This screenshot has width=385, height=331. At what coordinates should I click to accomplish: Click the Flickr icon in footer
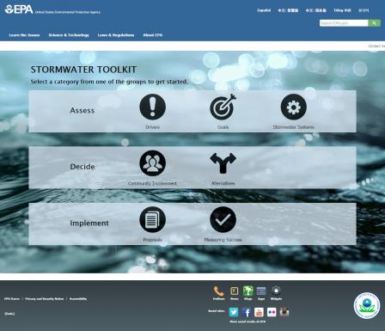[272, 312]
